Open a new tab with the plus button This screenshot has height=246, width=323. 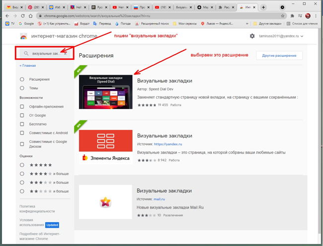tap(263, 7)
